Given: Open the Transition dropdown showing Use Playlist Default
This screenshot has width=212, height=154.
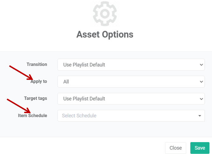Looking at the screenshot, I should click(131, 65).
